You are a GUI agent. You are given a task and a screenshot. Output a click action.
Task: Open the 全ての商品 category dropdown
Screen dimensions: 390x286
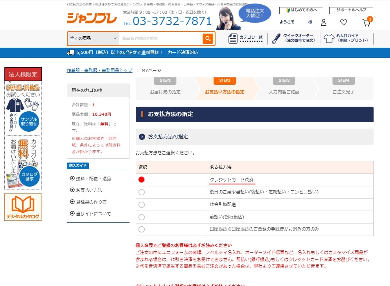pos(93,38)
